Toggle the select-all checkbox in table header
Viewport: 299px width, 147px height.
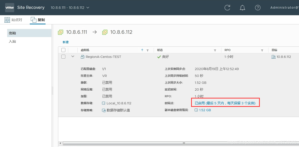point(63,50)
